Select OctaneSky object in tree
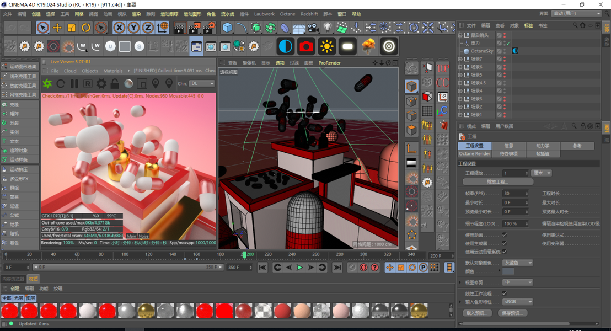Screen dimensions: 611x331 pyautogui.click(x=481, y=51)
